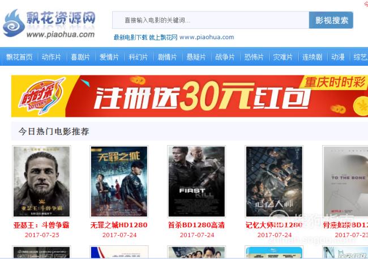
Task: Open the 科幻片 category
Action: [x=138, y=57]
